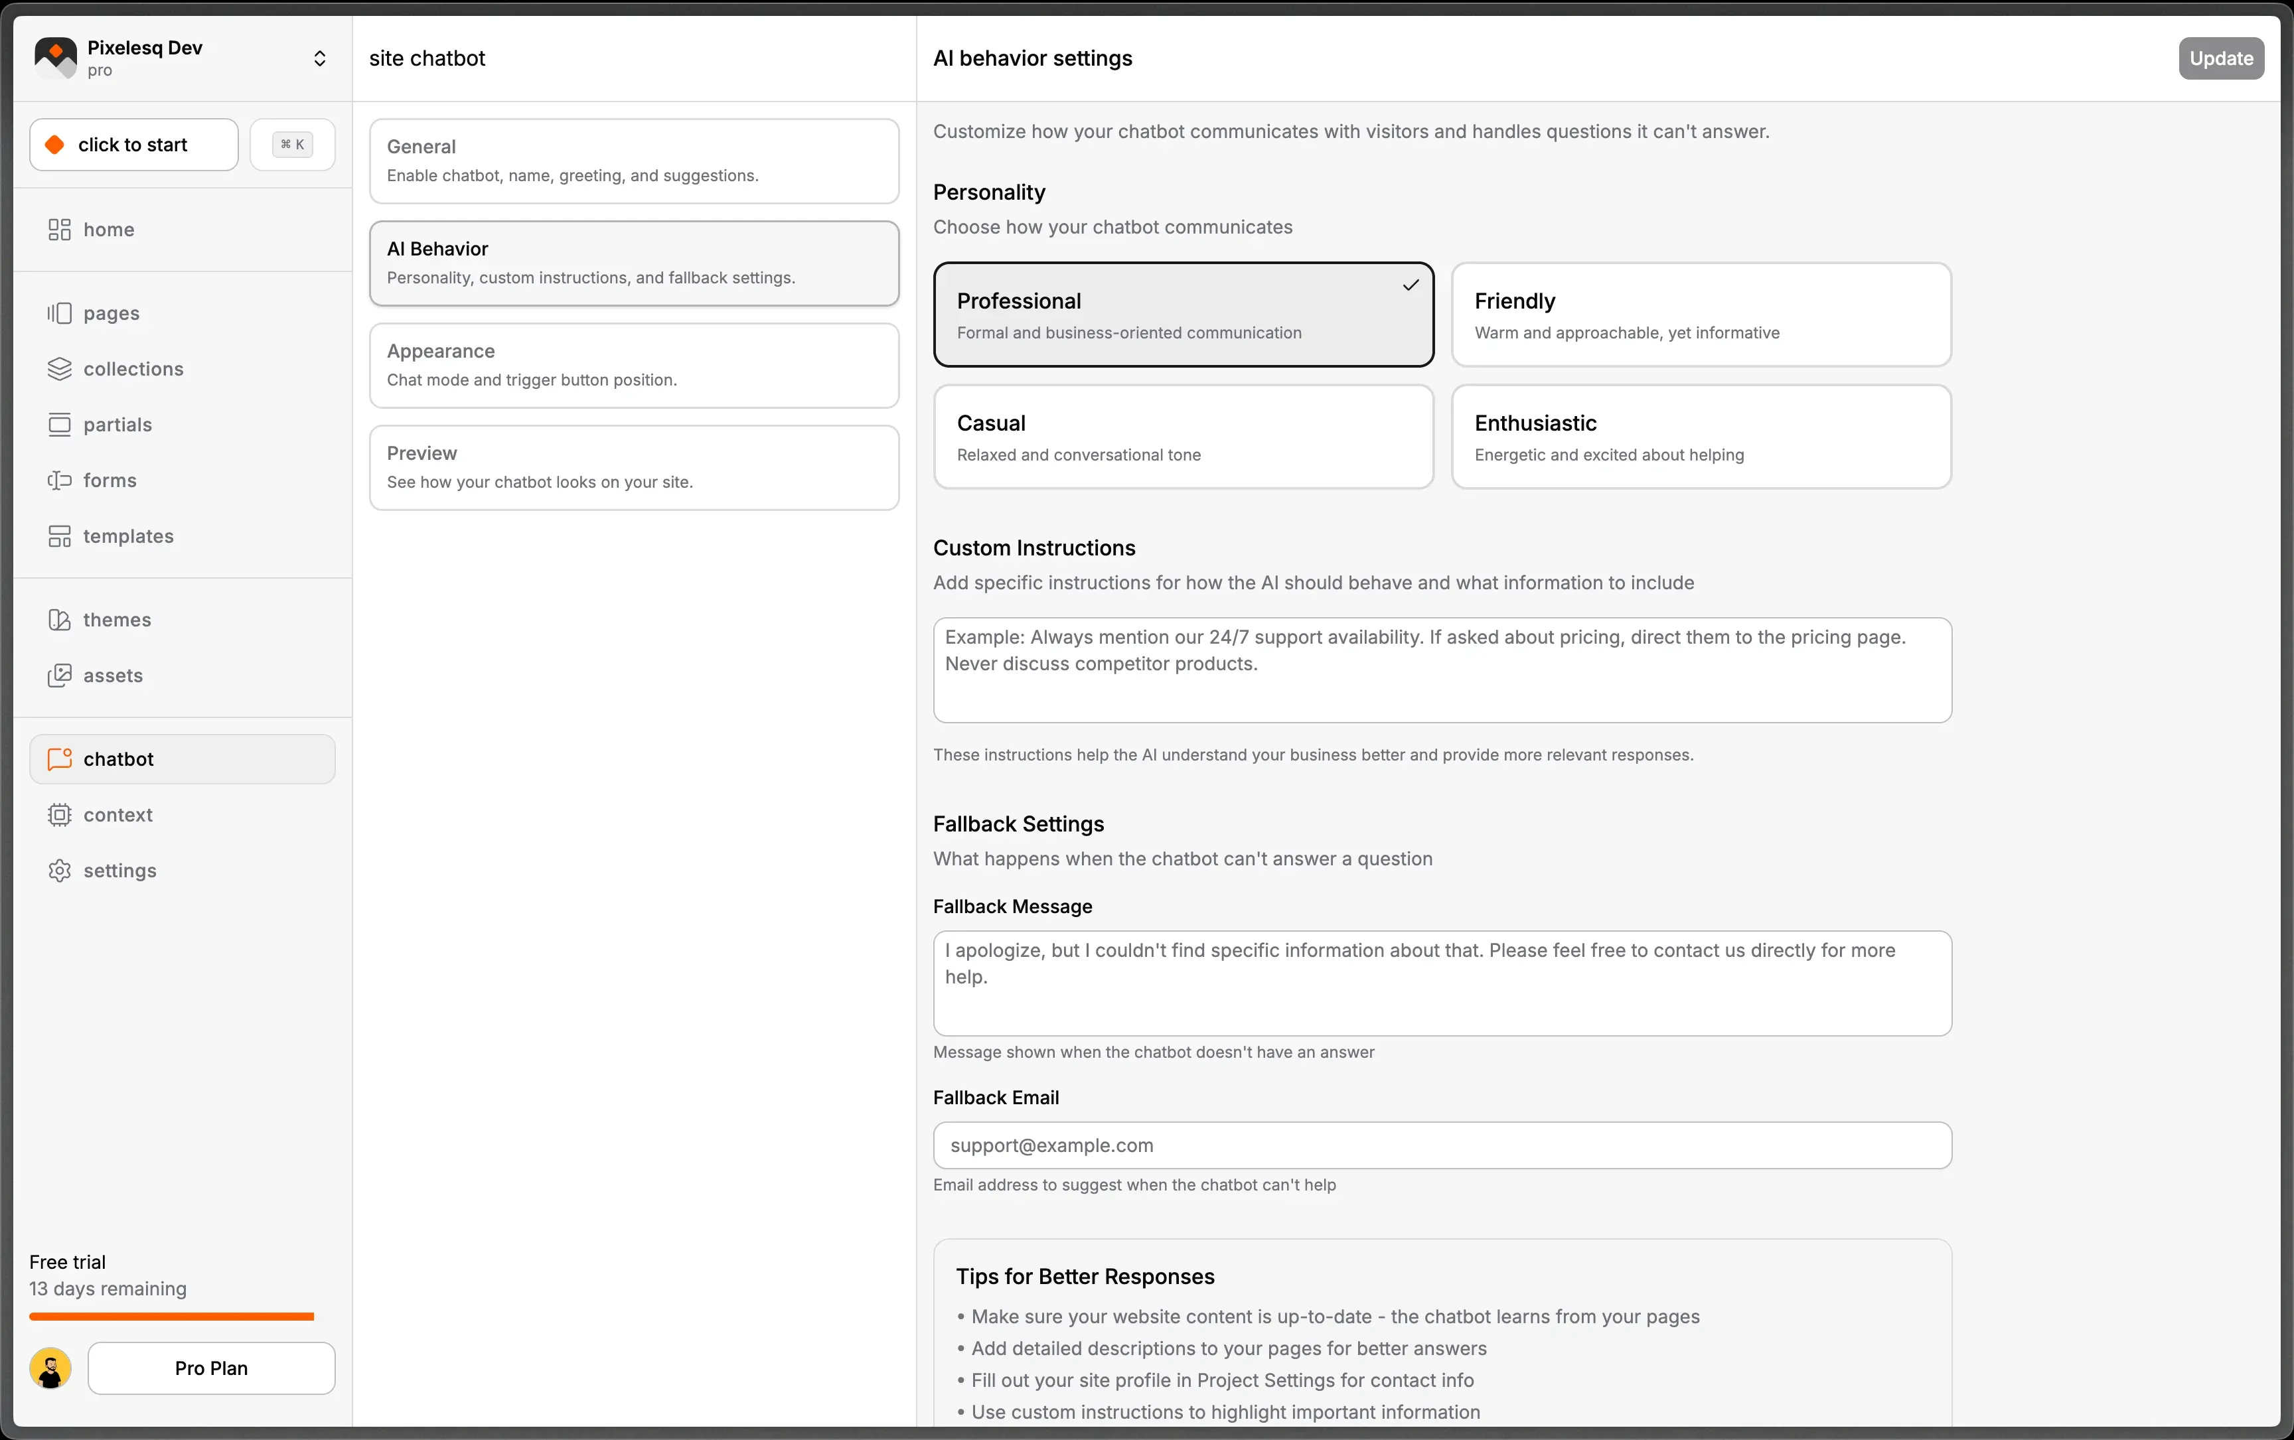Open the user avatar menu
This screenshot has height=1440, width=2294.
(x=50, y=1368)
